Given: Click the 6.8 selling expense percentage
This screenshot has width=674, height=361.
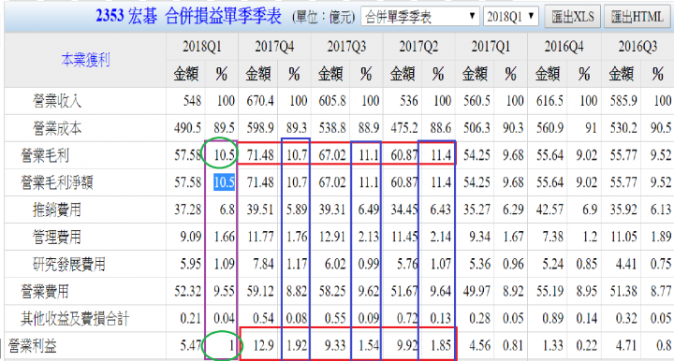Looking at the screenshot, I should click(x=227, y=209).
